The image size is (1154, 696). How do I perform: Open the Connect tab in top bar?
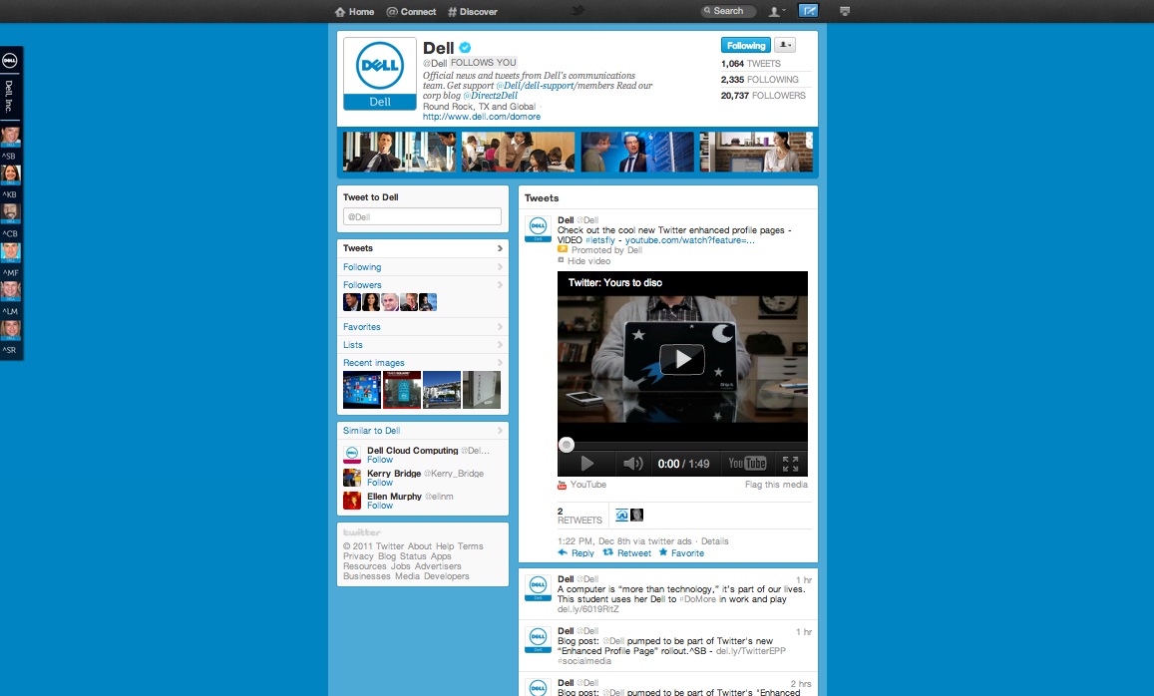click(x=411, y=12)
